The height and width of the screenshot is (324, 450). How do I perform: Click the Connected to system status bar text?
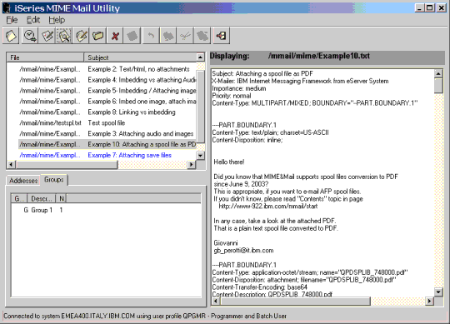point(145,316)
